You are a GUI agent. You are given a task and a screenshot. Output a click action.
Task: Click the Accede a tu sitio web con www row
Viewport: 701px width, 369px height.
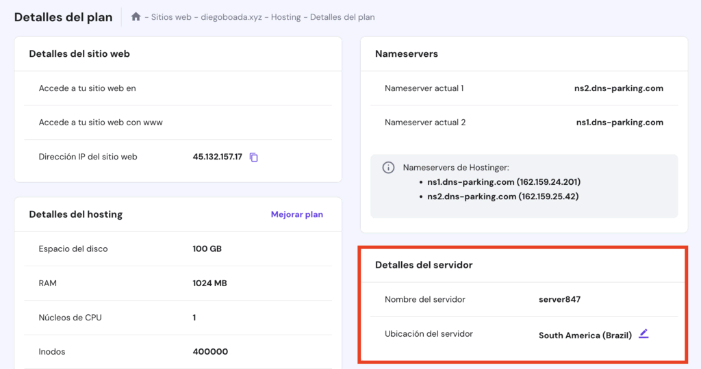(x=101, y=123)
